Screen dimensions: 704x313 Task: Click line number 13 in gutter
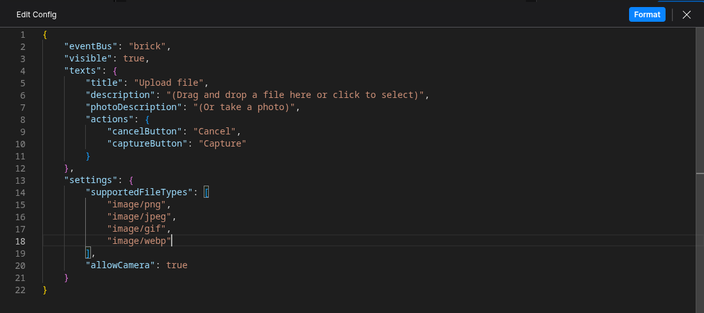20,181
